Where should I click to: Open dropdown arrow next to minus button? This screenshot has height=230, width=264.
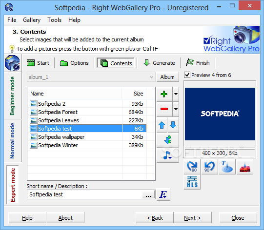[176, 109]
